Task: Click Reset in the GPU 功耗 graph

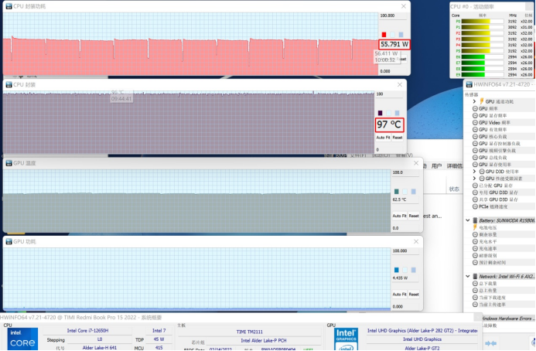Action: pos(414,295)
